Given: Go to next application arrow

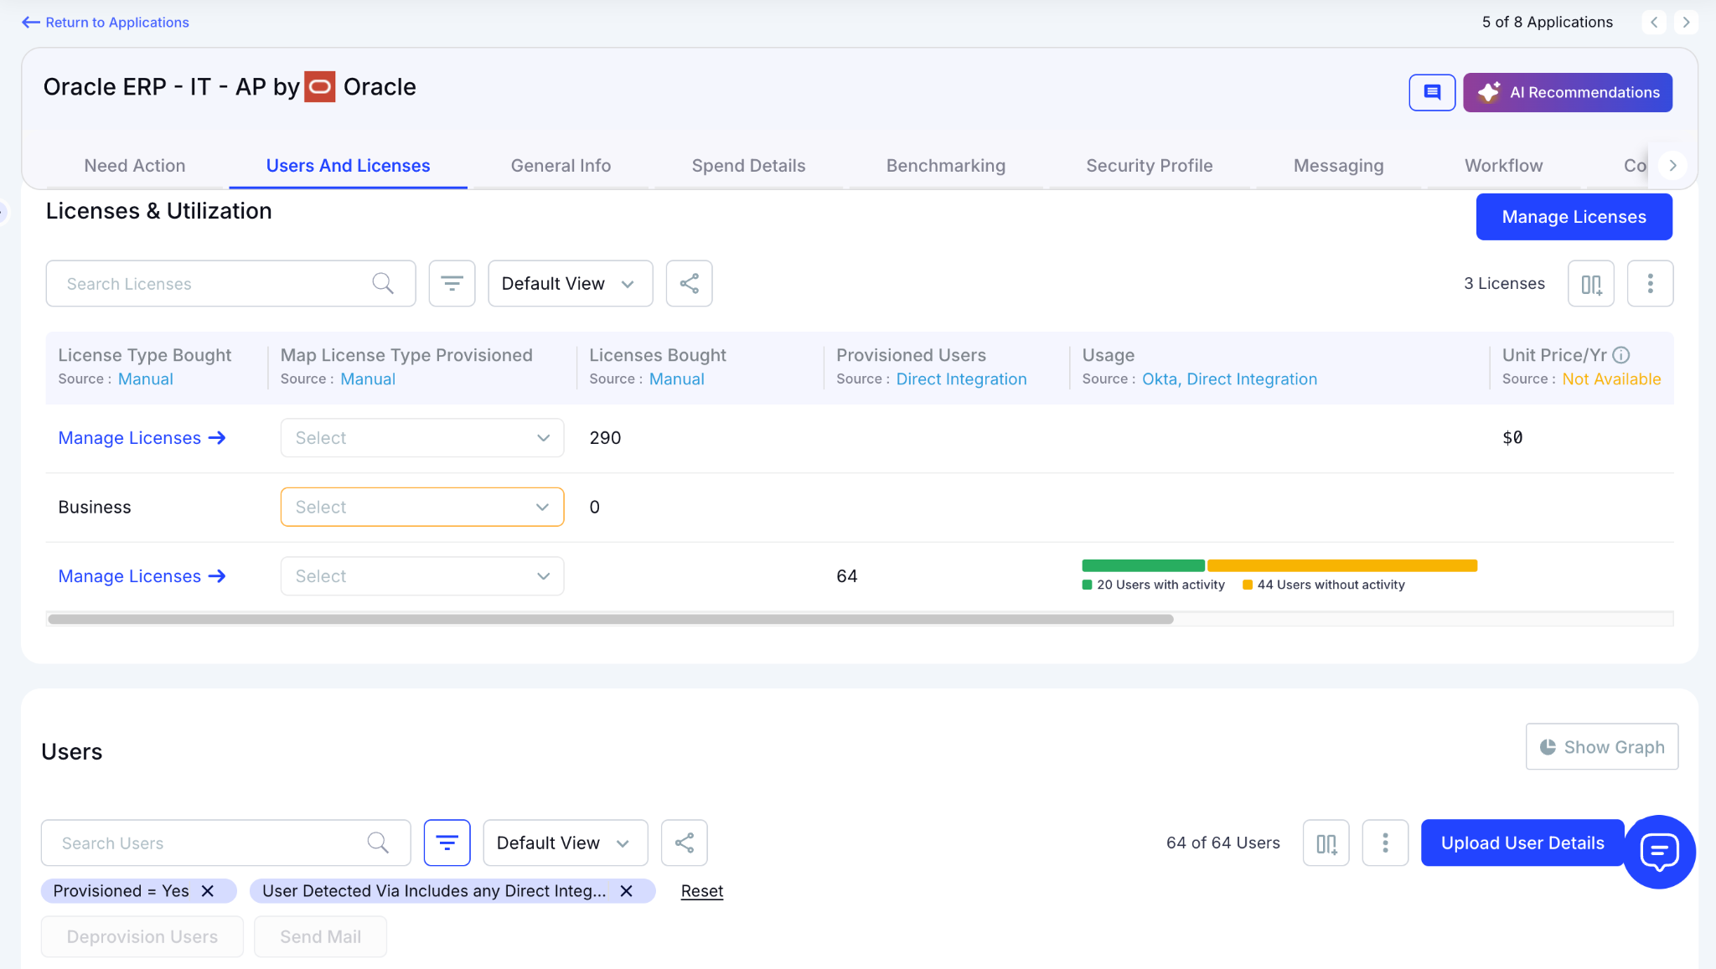Looking at the screenshot, I should point(1686,22).
